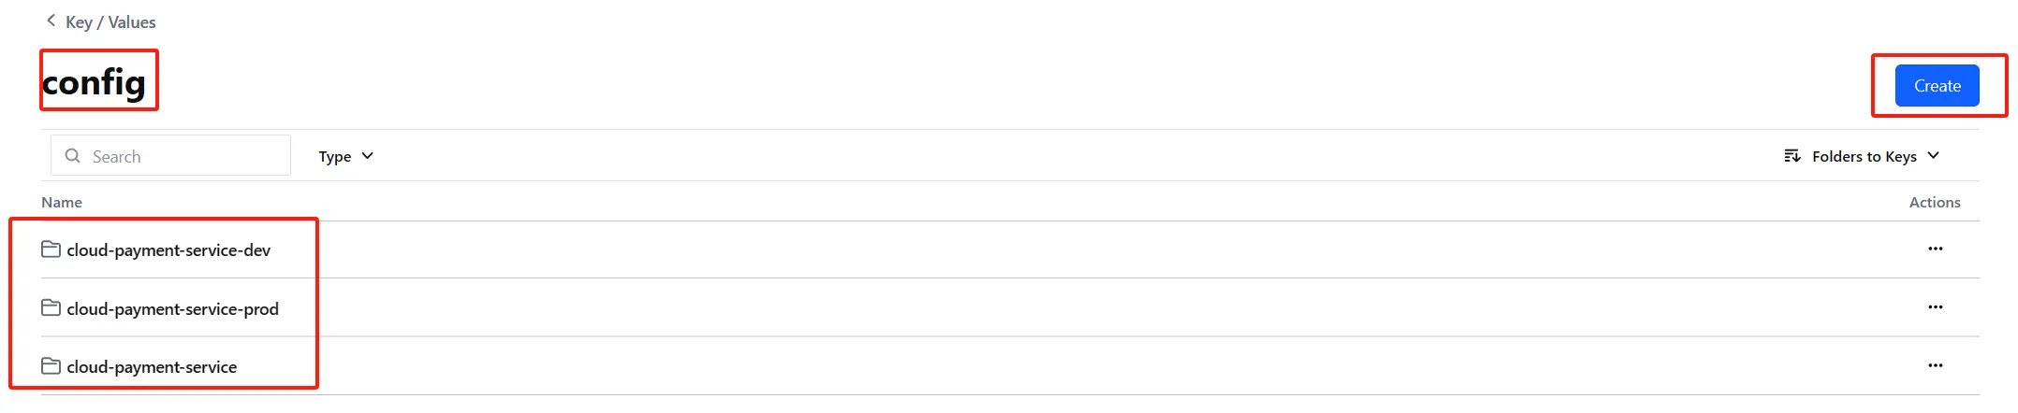The image size is (2018, 413).
Task: Click the sort icon beside Folders to Keys
Action: click(x=1792, y=156)
